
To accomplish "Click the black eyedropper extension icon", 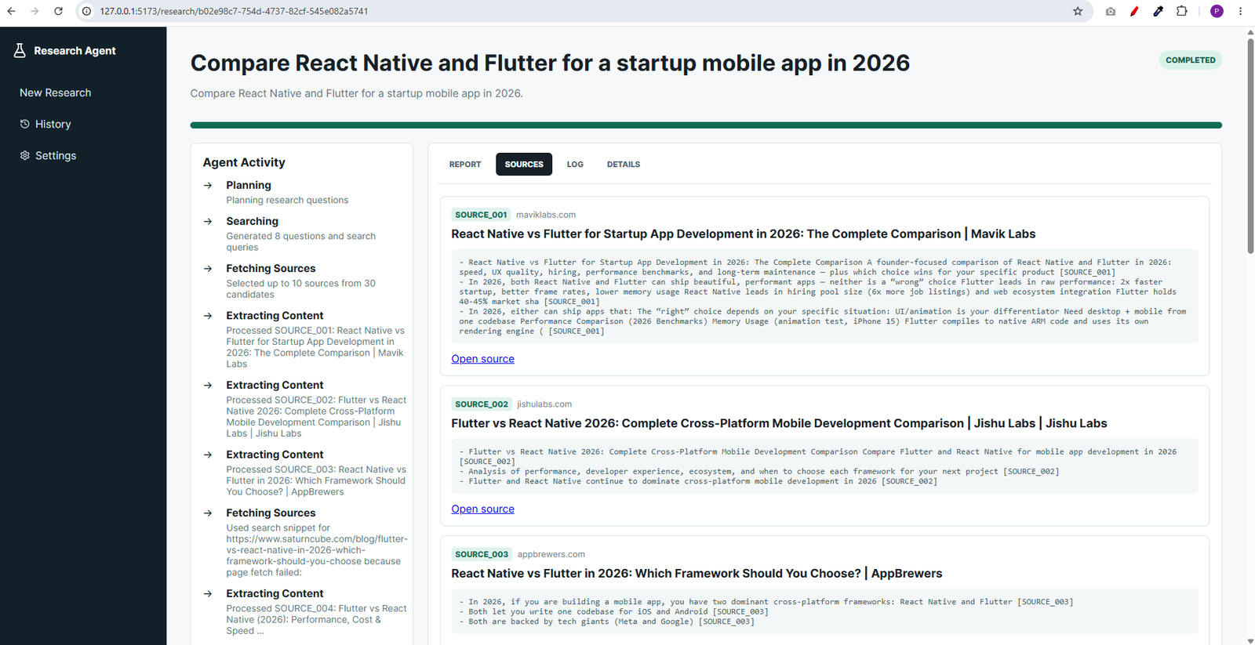I will coord(1158,11).
